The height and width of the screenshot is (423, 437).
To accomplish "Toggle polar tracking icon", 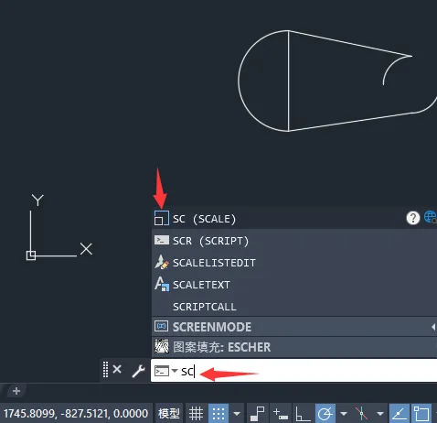I will tap(325, 414).
